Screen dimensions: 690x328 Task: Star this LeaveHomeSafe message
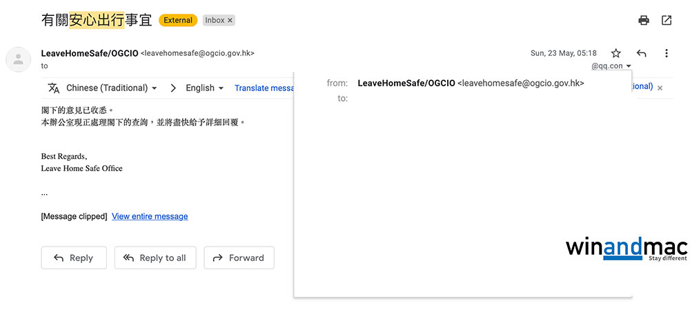pos(616,53)
